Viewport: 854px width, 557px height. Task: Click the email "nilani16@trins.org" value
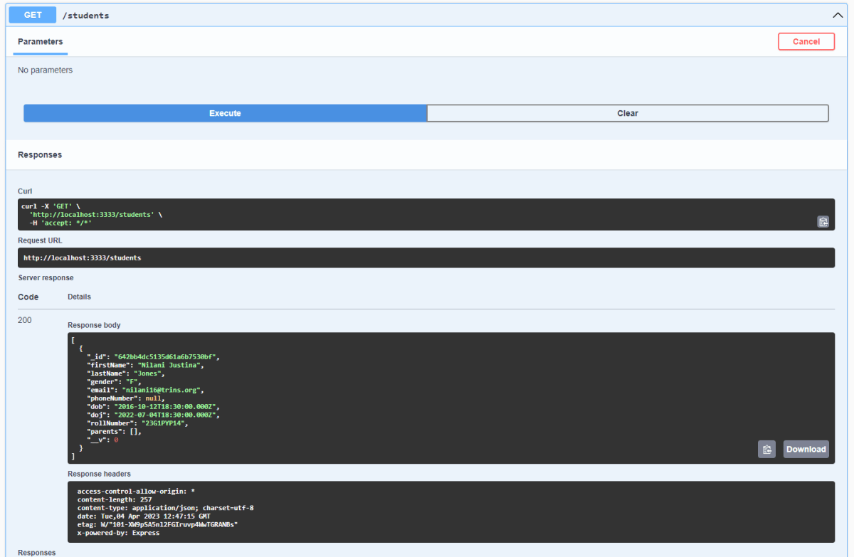(x=163, y=391)
